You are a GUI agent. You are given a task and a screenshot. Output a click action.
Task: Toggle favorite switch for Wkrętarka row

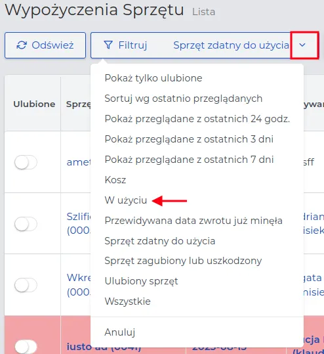pos(26,285)
